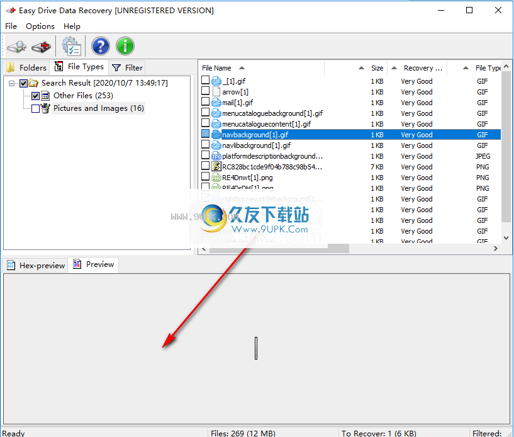Screen dimensions: 514x437
Task: Click the GIF icon of _[1].gif
Action: point(216,81)
